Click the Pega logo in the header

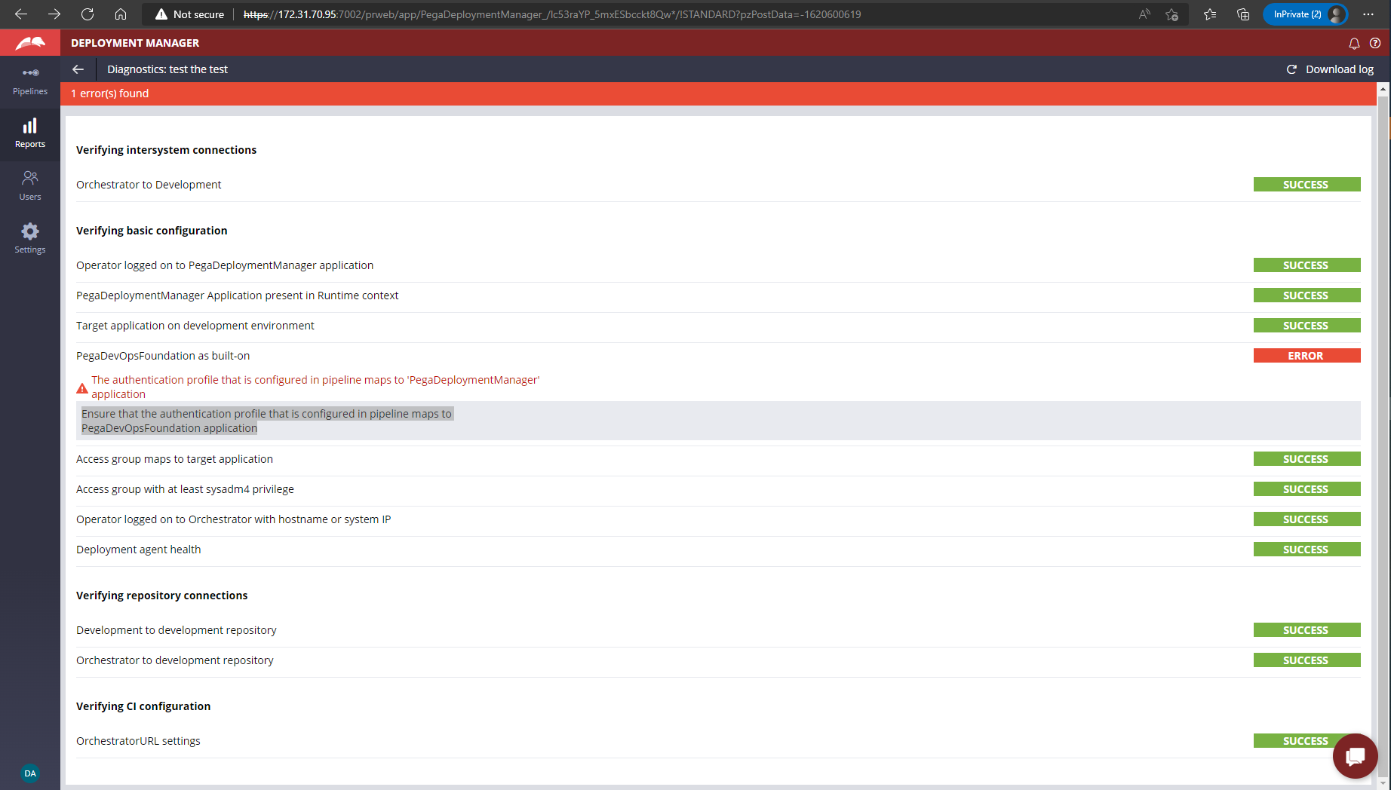pos(29,42)
